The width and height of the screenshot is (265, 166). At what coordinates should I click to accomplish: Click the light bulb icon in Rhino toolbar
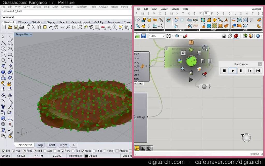[126, 27]
